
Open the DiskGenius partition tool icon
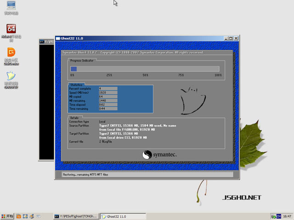(x=11, y=52)
